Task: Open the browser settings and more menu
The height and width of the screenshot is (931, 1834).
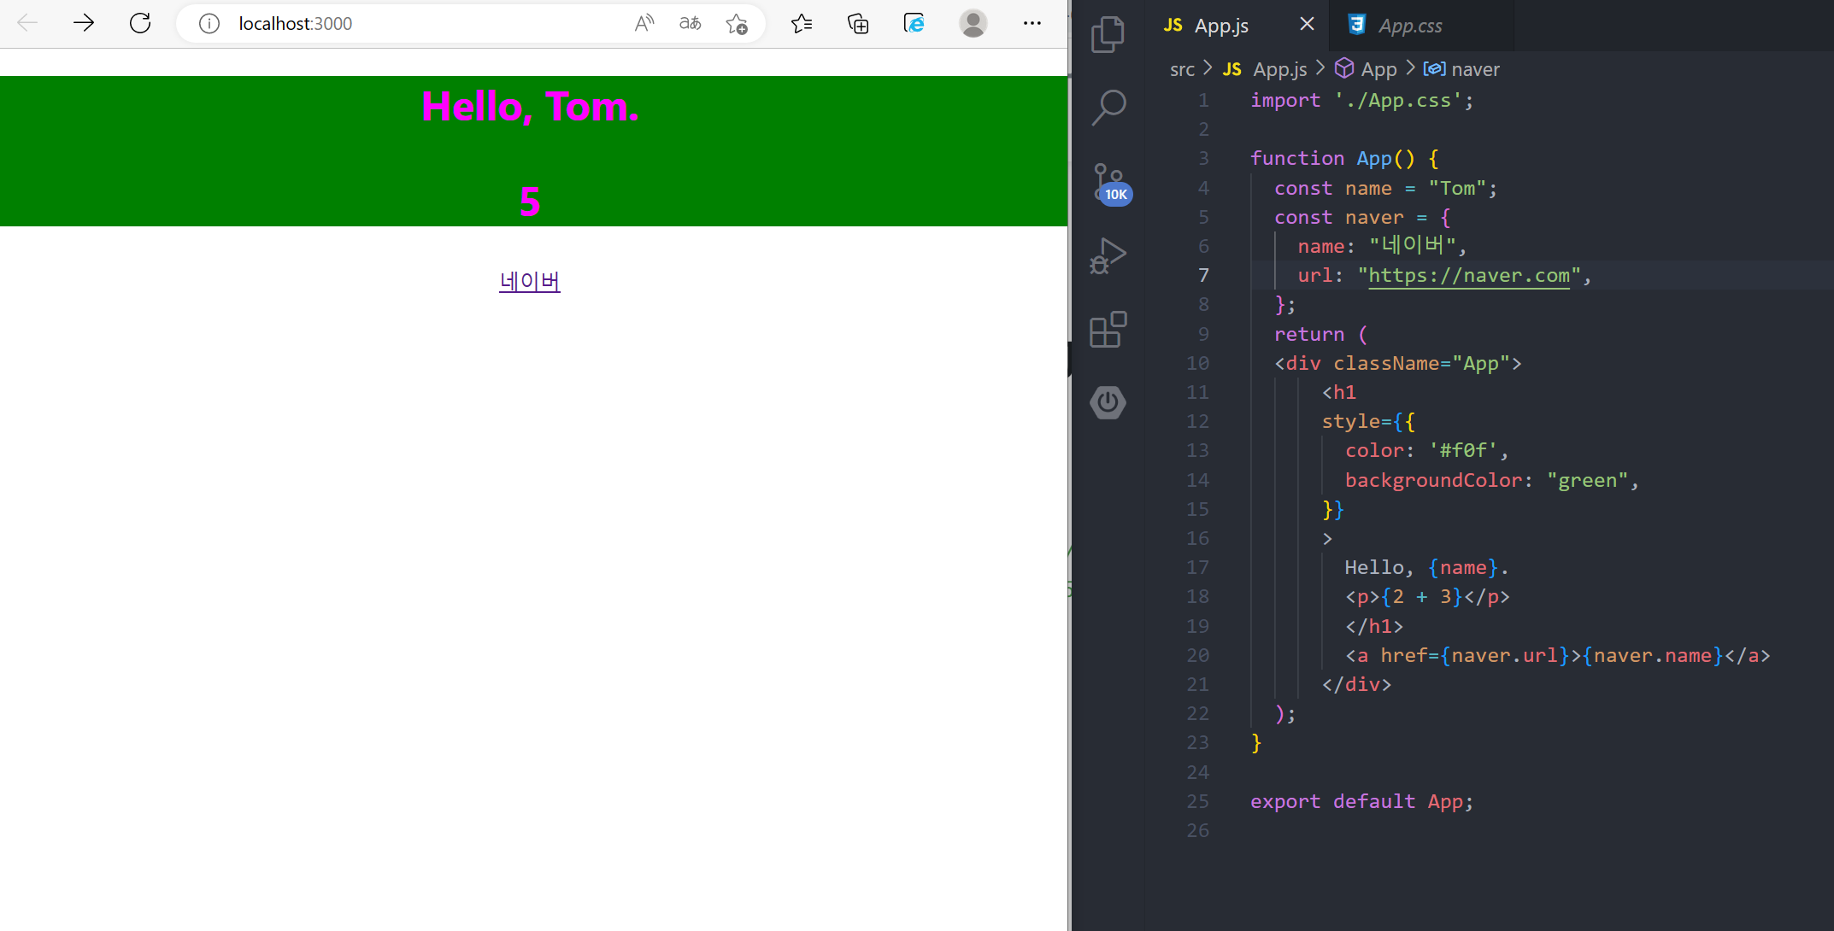Action: [1032, 23]
